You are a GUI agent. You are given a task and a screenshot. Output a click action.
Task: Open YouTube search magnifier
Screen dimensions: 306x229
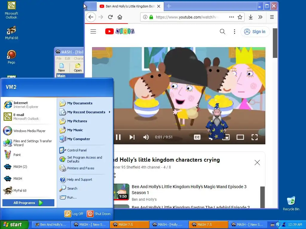[x=222, y=32]
